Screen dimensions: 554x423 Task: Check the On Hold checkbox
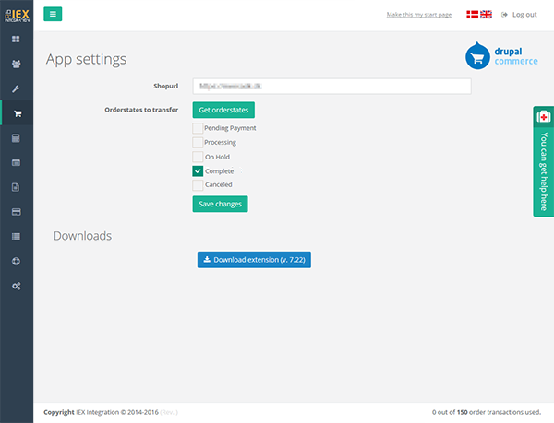point(198,157)
